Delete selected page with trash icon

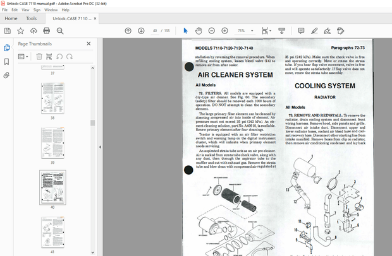pyautogui.click(x=39, y=57)
